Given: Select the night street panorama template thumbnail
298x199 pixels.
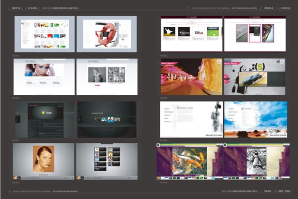Looking at the screenshot, I should point(191,77).
